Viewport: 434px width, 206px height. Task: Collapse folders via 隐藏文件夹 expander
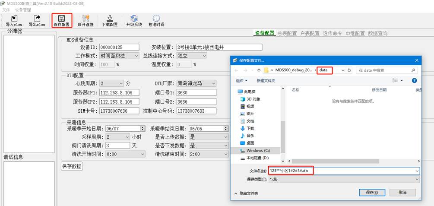point(246,193)
